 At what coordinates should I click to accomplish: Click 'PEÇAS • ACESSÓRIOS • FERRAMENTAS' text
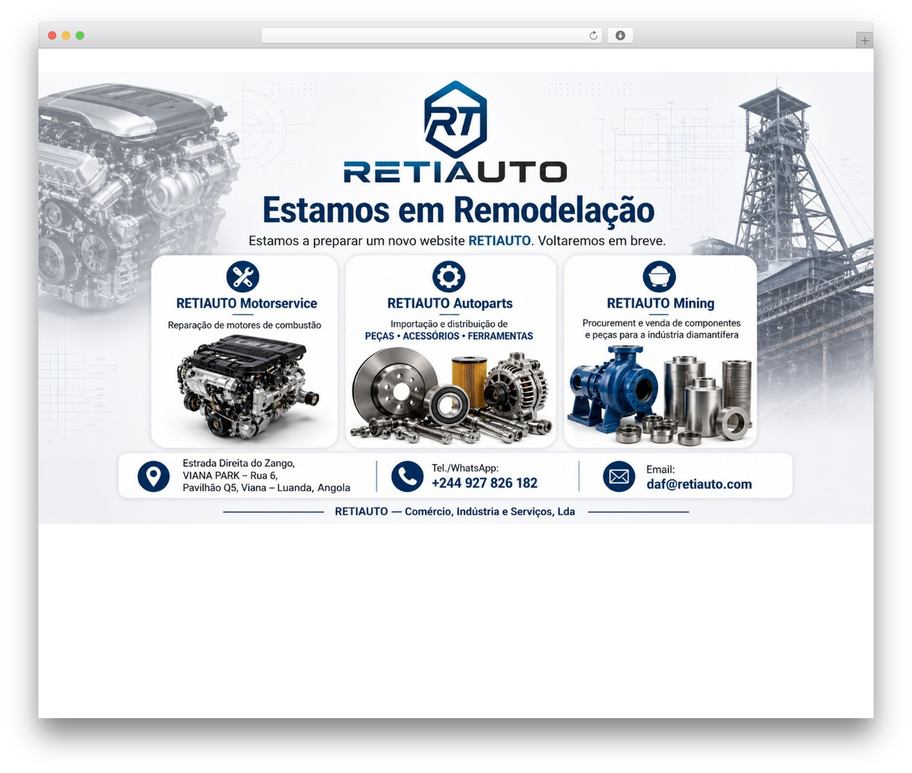coord(449,336)
